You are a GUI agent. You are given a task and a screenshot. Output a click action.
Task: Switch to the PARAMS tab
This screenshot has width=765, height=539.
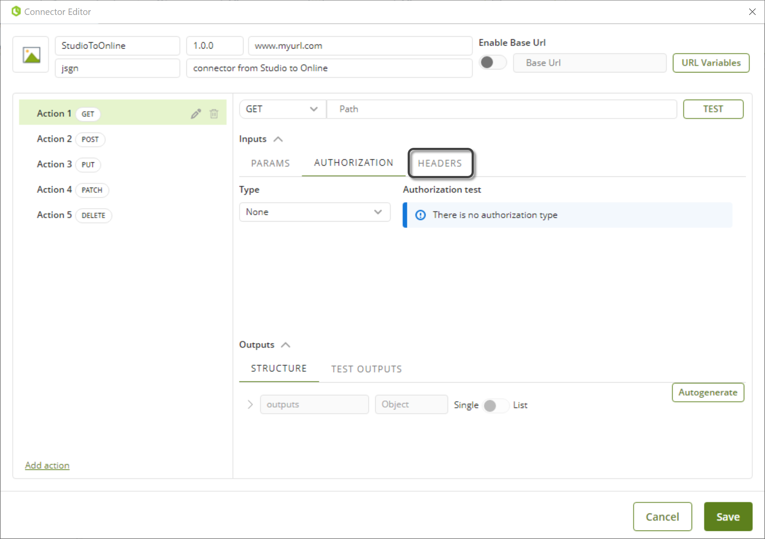click(270, 163)
